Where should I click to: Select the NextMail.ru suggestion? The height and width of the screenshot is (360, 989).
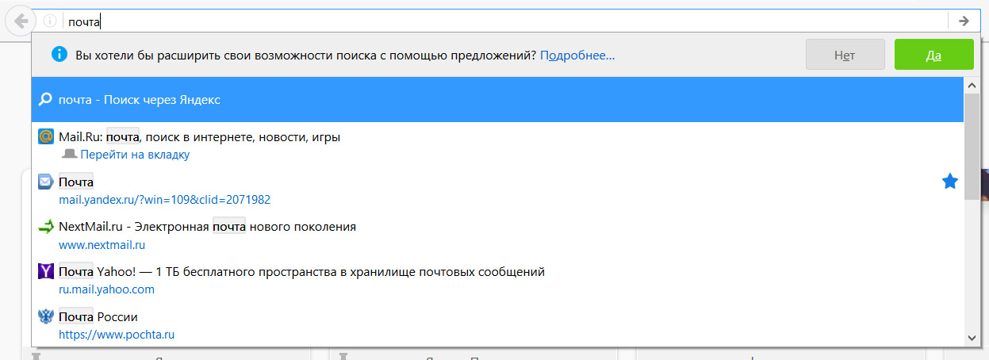497,235
